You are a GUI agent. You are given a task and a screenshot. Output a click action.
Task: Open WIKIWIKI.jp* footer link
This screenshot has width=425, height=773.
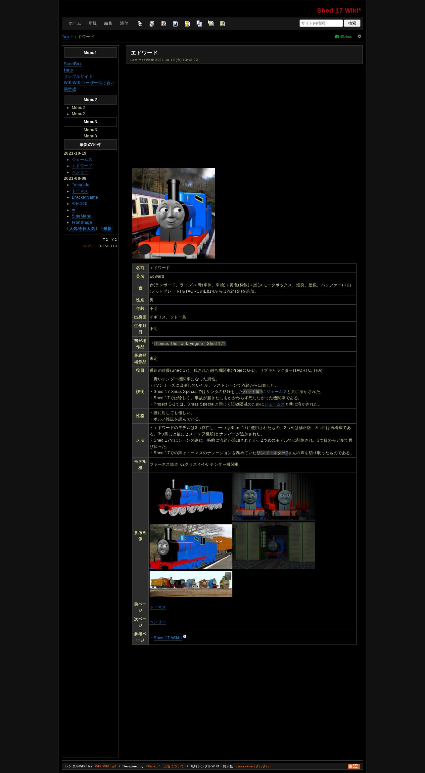tap(106, 766)
